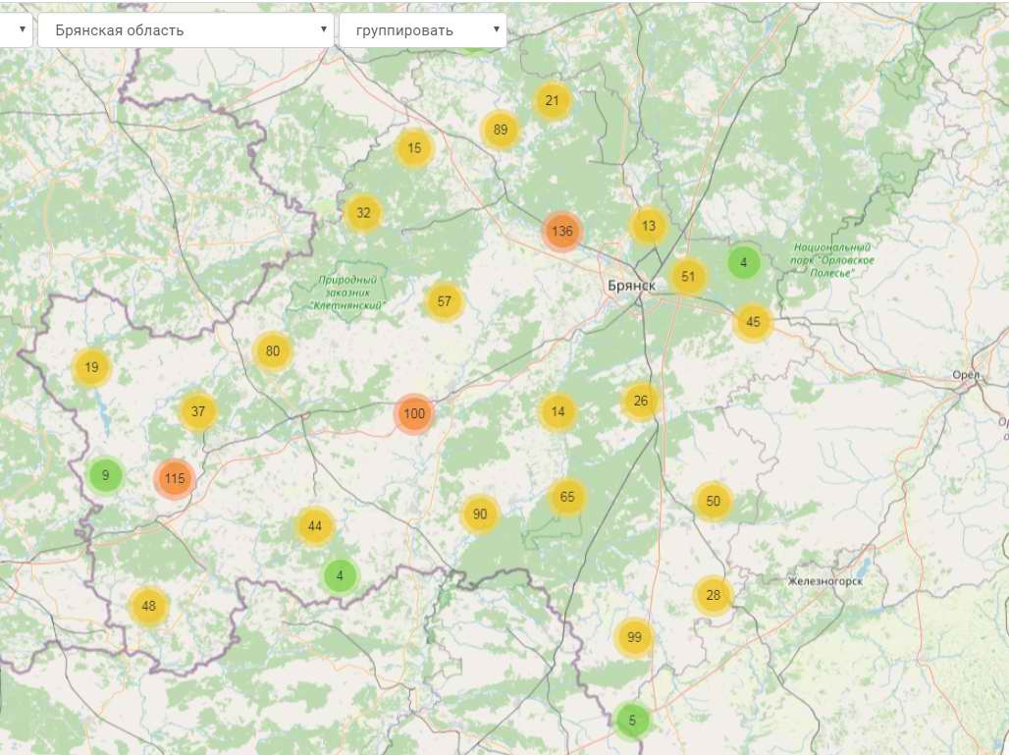The image size is (1009, 755).
Task: Click the cluster marker 48
Action: click(x=148, y=606)
